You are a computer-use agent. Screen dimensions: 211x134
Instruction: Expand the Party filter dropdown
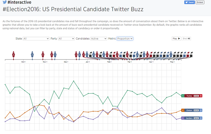tap(66, 39)
